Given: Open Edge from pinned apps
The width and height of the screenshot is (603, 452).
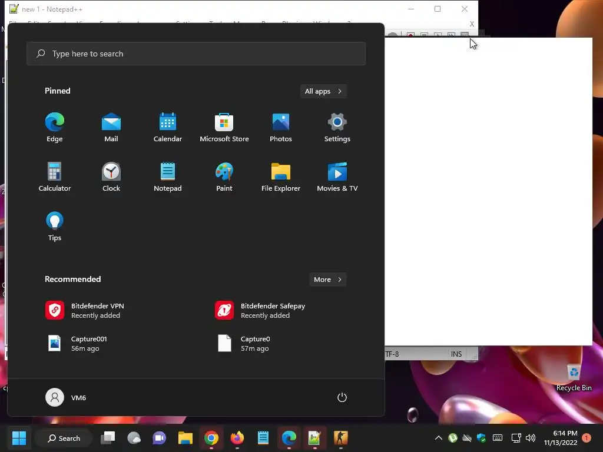Looking at the screenshot, I should pos(55,128).
